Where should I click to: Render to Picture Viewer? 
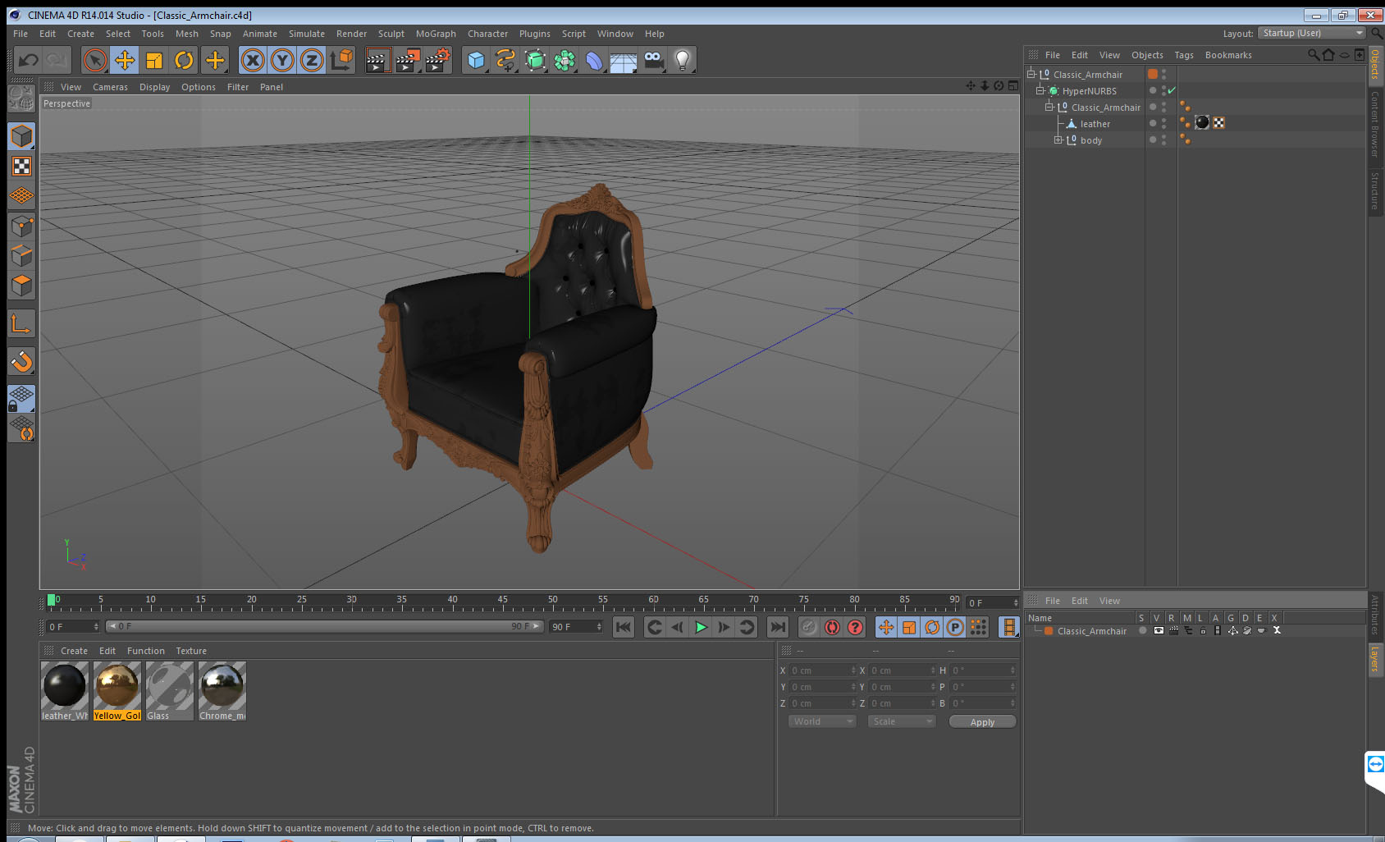coord(408,60)
